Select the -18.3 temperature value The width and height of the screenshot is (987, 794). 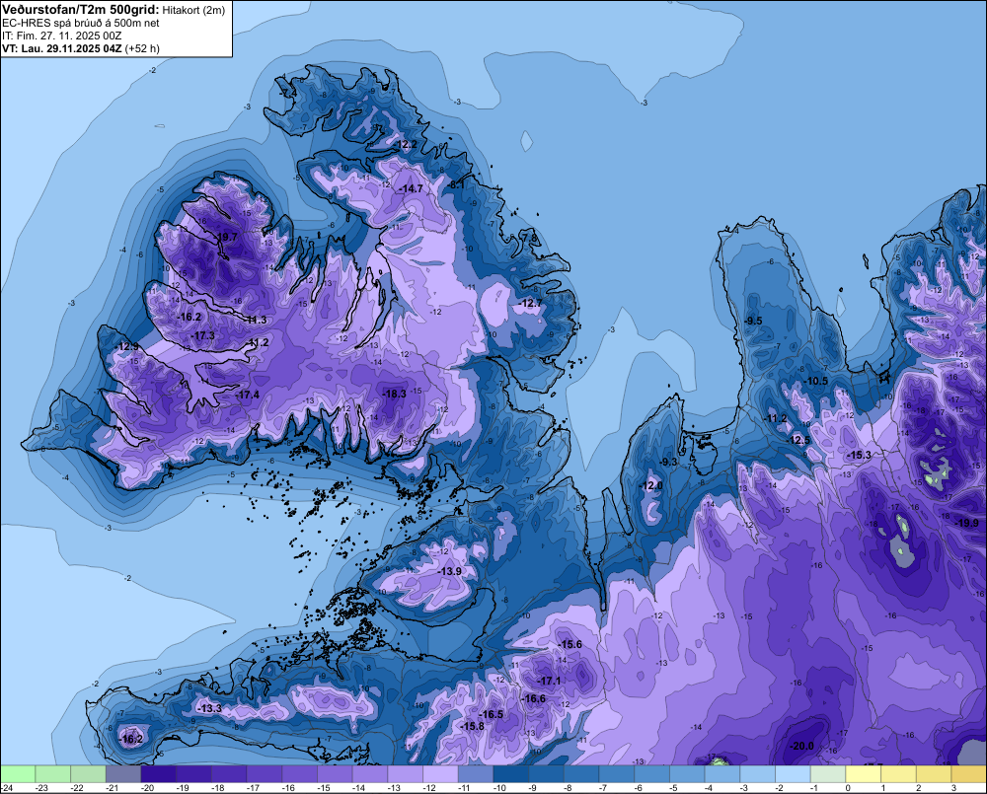[x=395, y=394]
